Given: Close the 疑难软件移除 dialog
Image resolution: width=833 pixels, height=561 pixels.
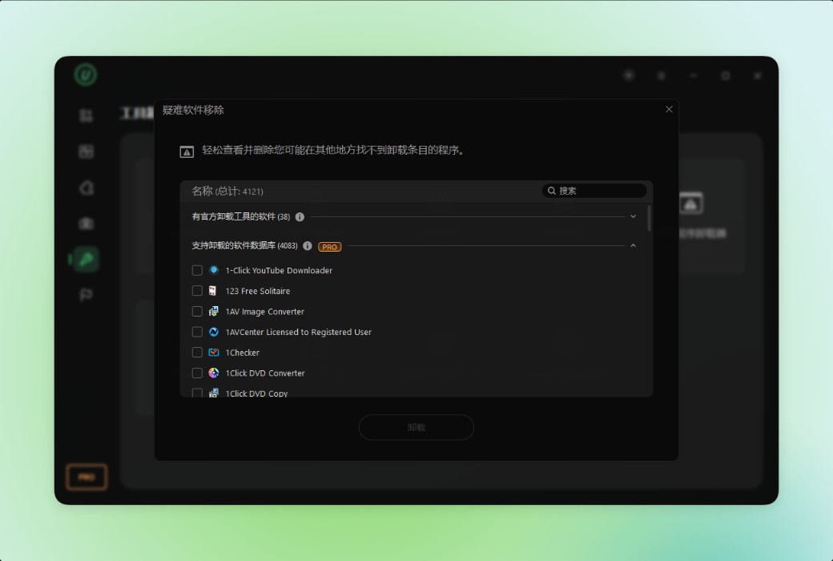Looking at the screenshot, I should pyautogui.click(x=669, y=109).
